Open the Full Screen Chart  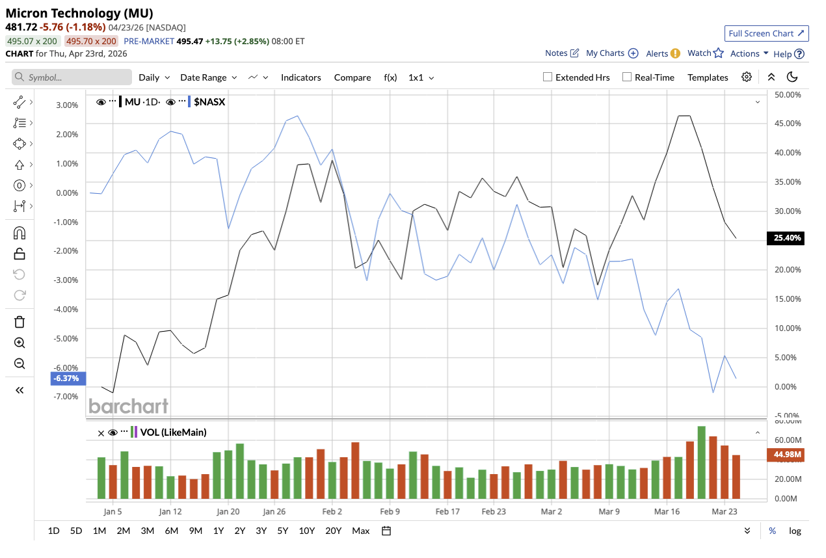766,33
